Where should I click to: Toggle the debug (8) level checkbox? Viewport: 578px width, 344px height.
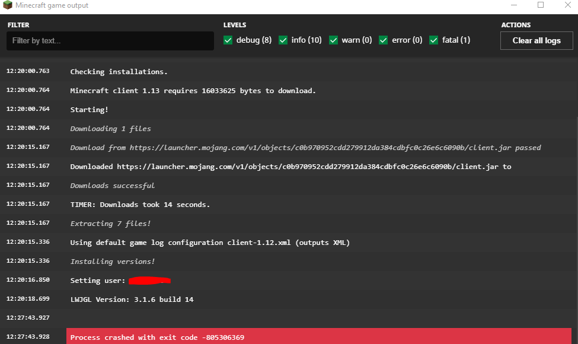click(228, 40)
